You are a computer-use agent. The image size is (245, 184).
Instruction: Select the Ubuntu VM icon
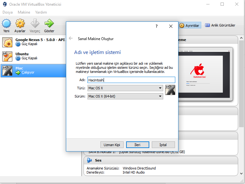coord(7,56)
